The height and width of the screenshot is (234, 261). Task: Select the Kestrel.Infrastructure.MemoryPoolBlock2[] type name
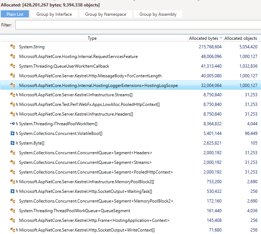coord(86,182)
